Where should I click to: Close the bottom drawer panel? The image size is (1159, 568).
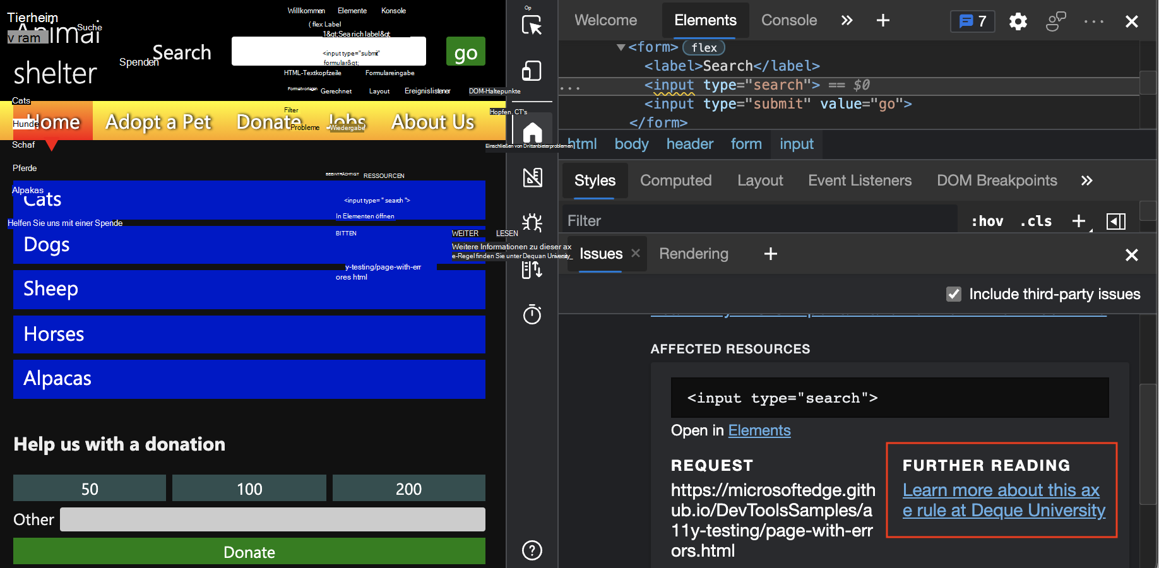pyautogui.click(x=1132, y=255)
